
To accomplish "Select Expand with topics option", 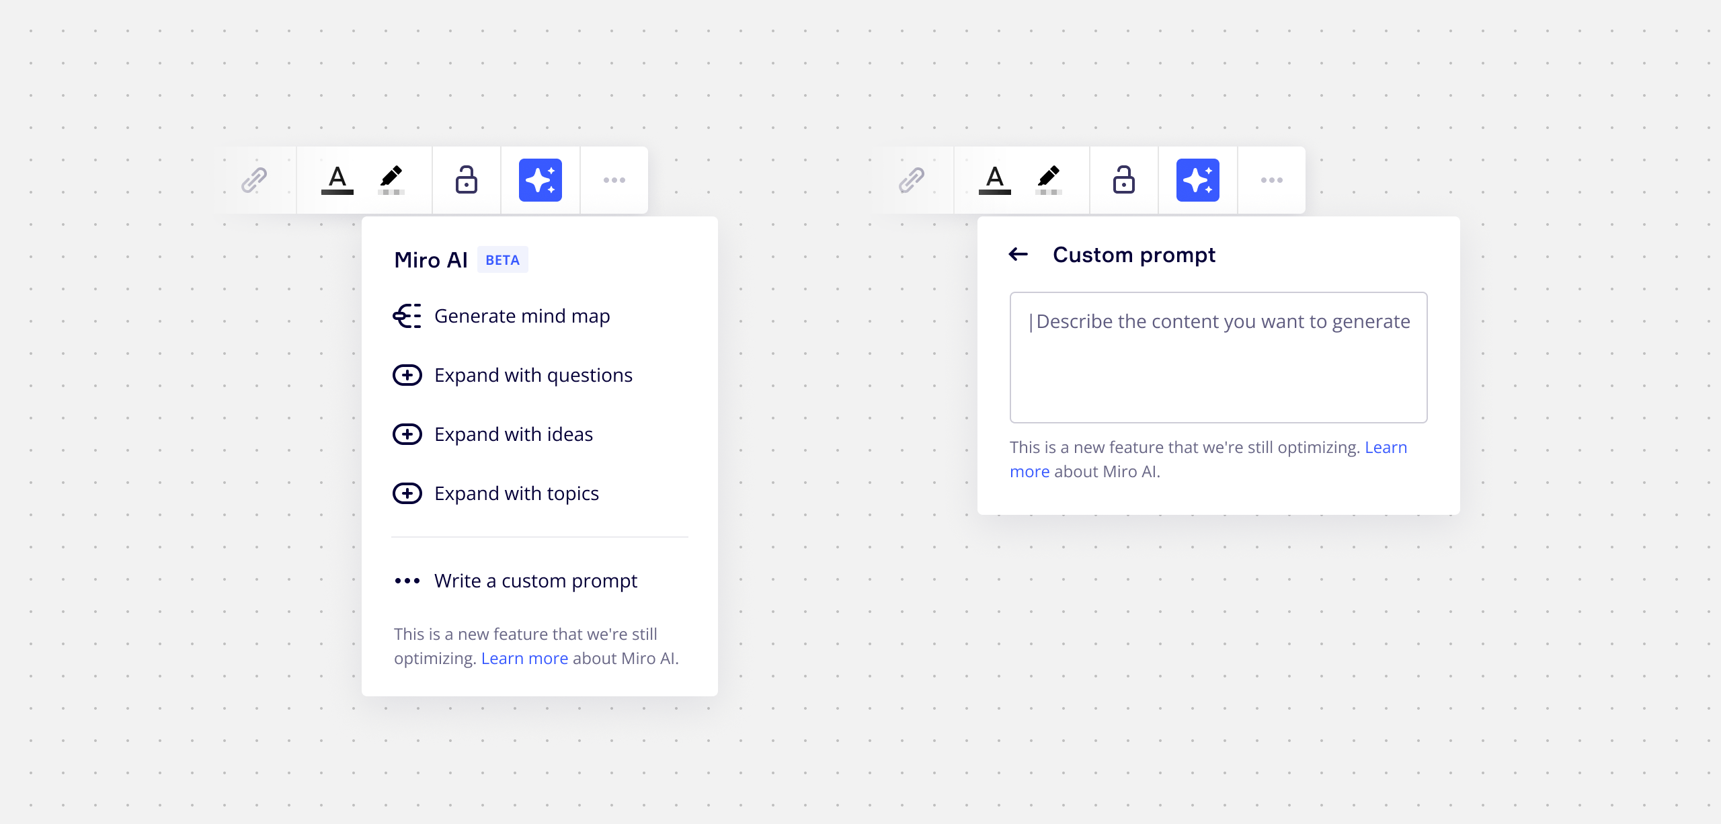I will tap(516, 493).
